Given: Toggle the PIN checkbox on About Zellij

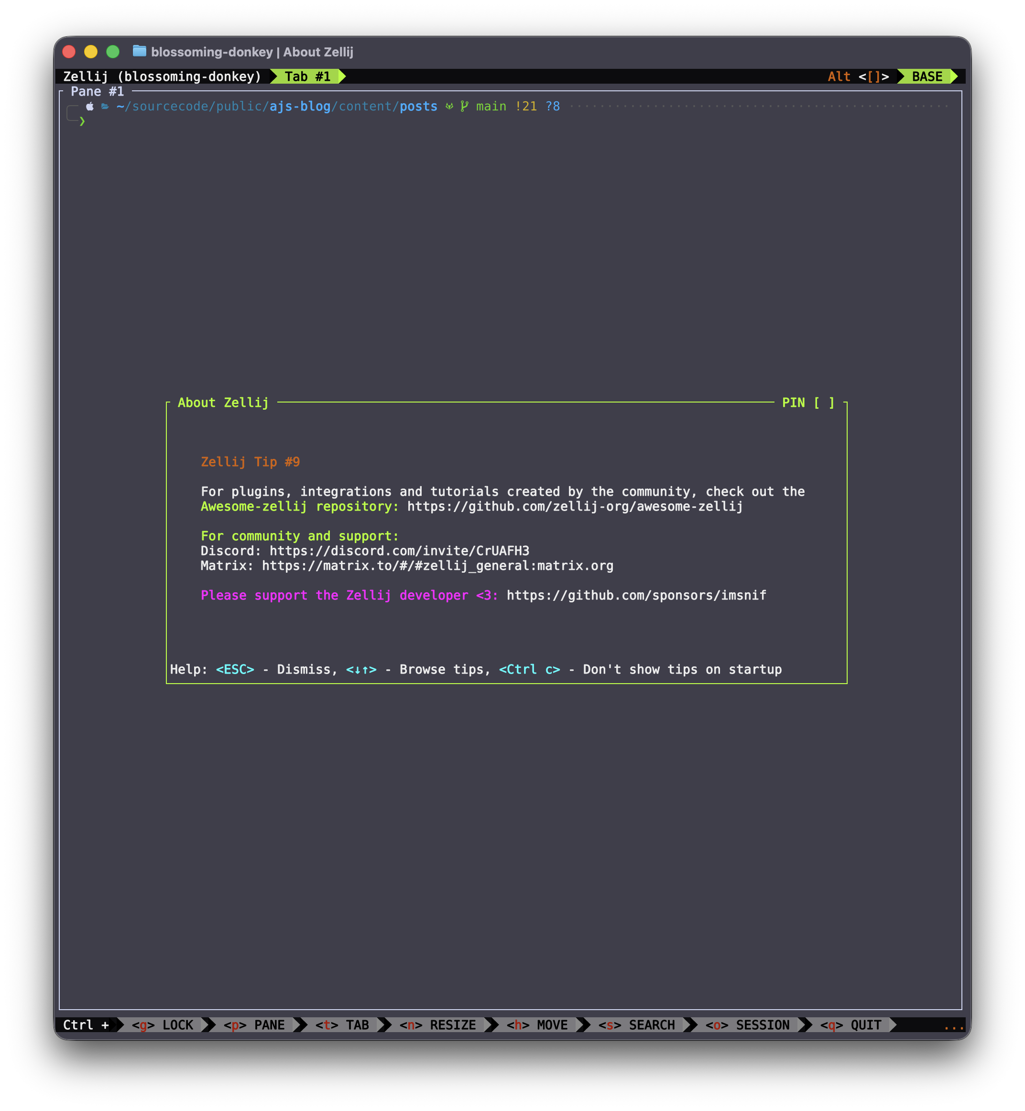Looking at the screenshot, I should 824,403.
